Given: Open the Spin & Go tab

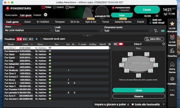Looking at the screenshot, I should click(91, 22).
